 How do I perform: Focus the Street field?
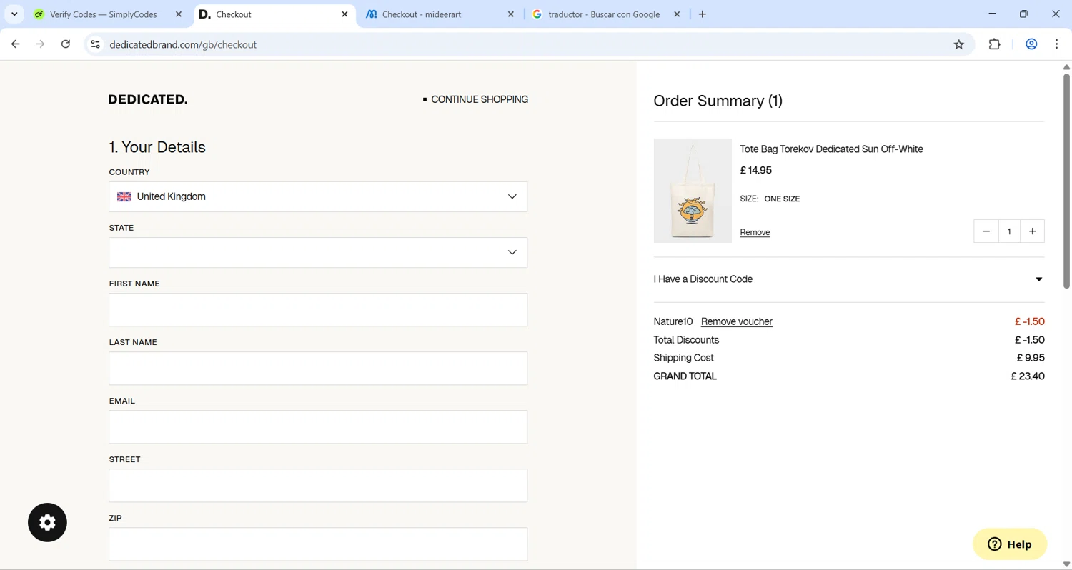(318, 486)
